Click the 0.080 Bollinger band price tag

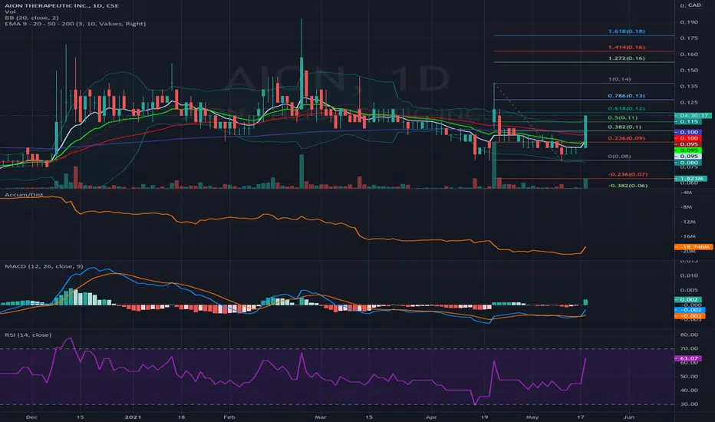(688, 163)
